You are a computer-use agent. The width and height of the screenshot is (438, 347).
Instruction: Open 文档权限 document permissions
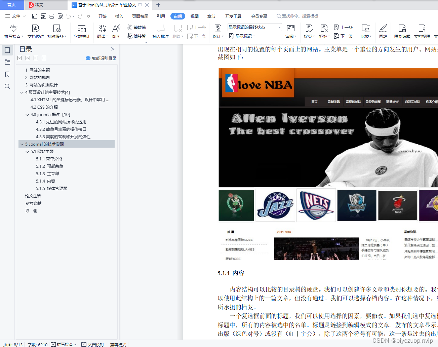pyautogui.click(x=422, y=32)
